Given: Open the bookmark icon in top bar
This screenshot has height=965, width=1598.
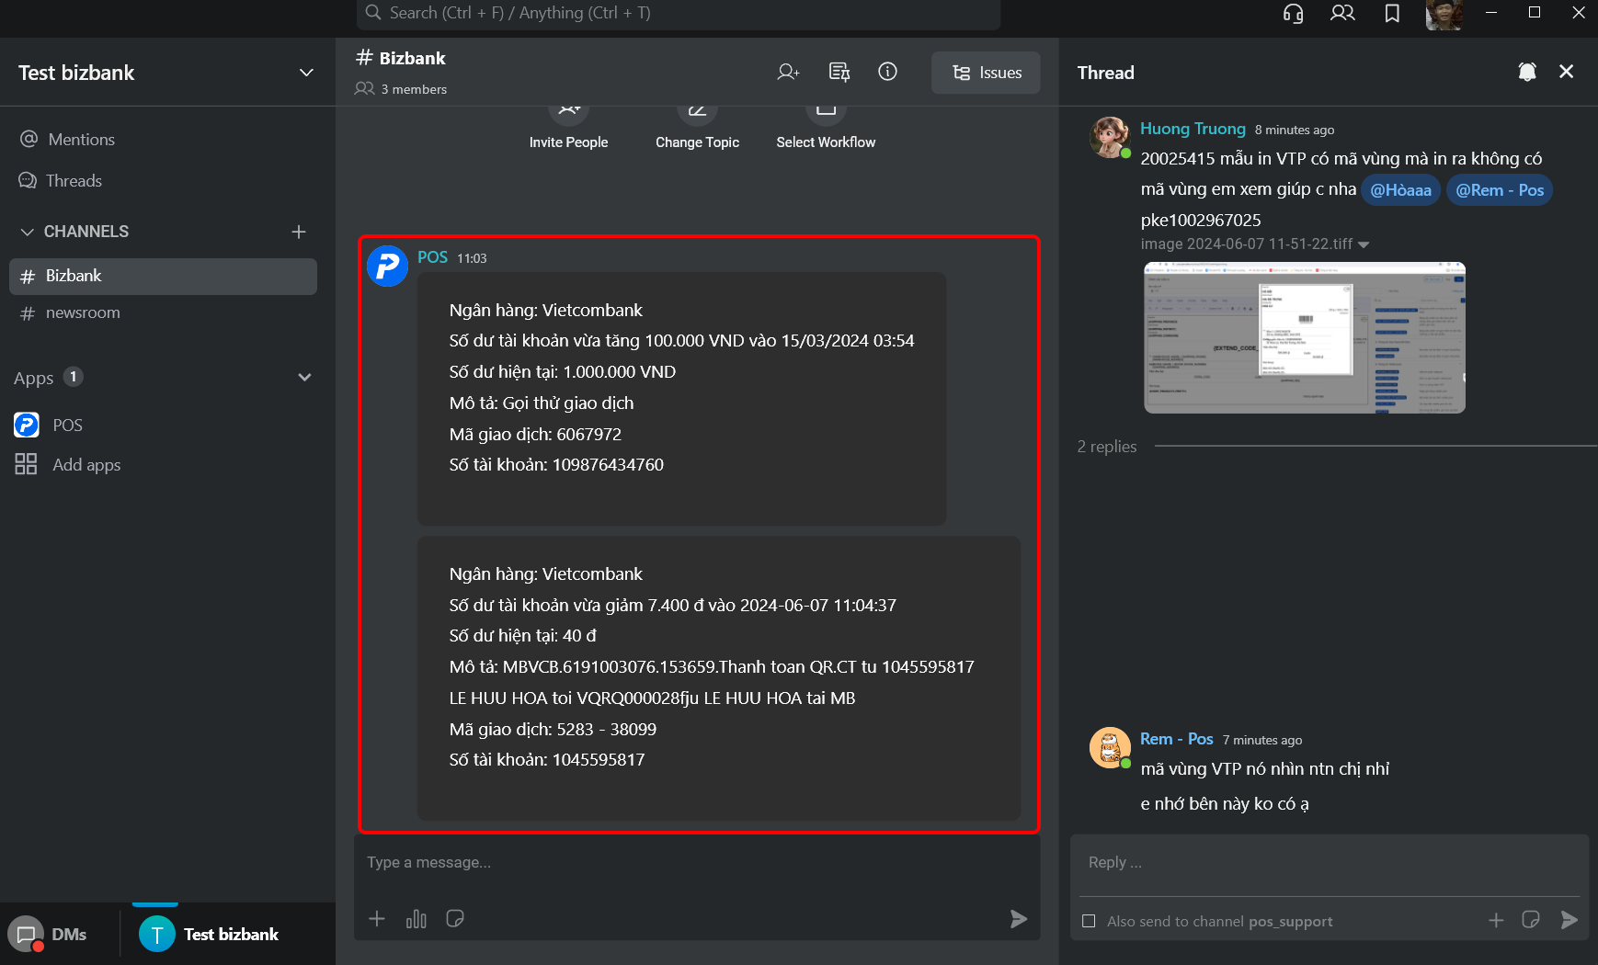Looking at the screenshot, I should (1392, 14).
